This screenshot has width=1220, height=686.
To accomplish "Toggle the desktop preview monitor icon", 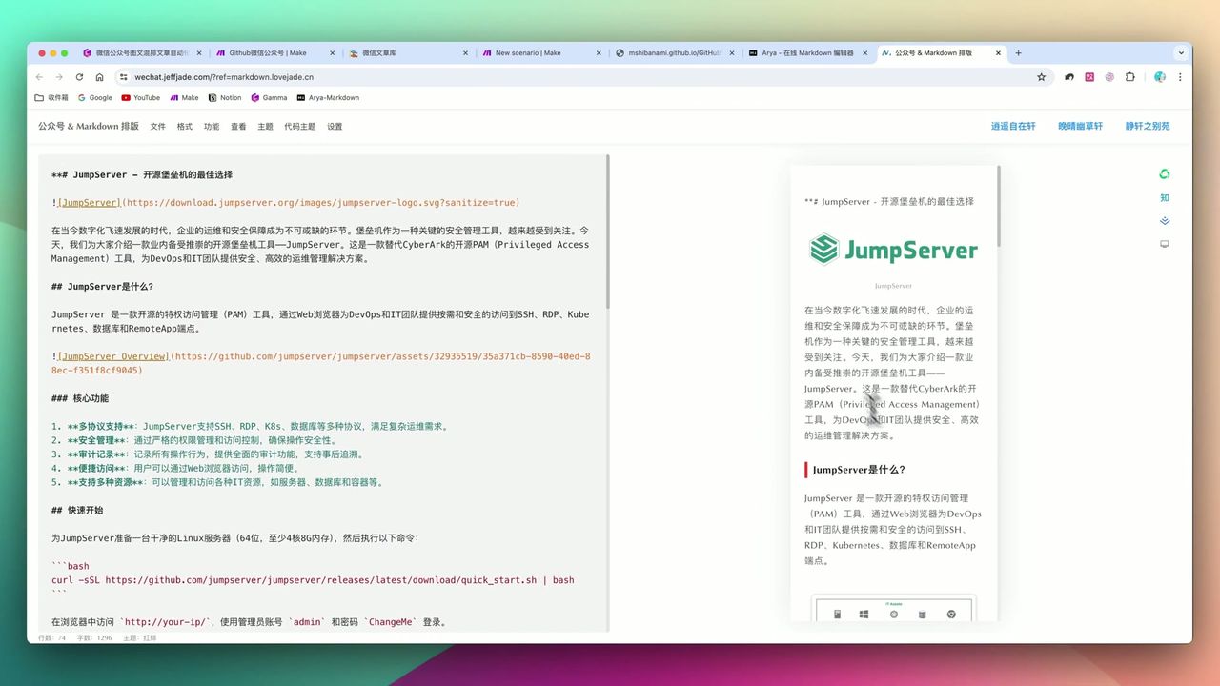I will [1164, 244].
